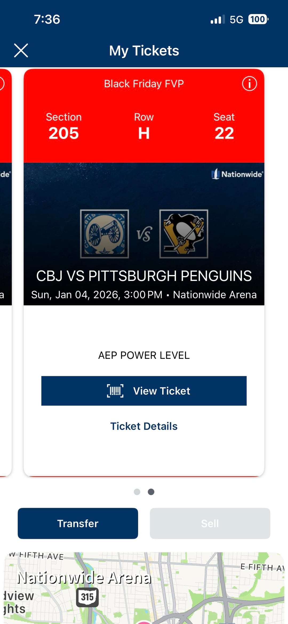Tap the battery indicator in status bar

point(258,19)
